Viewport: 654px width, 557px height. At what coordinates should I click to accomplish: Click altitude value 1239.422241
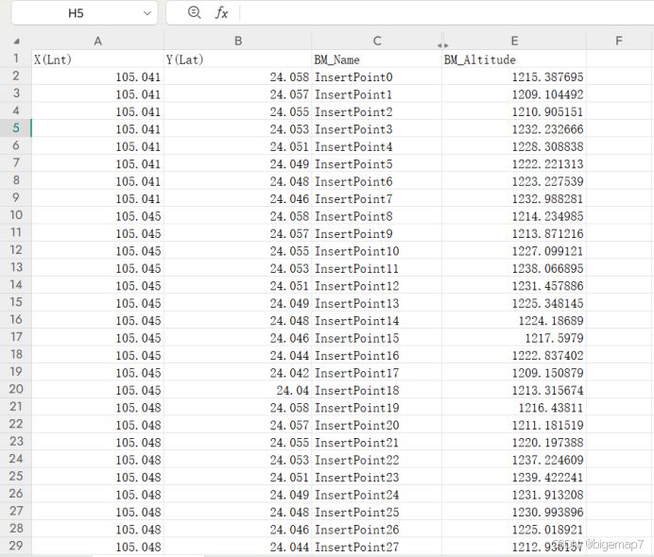tap(514, 477)
